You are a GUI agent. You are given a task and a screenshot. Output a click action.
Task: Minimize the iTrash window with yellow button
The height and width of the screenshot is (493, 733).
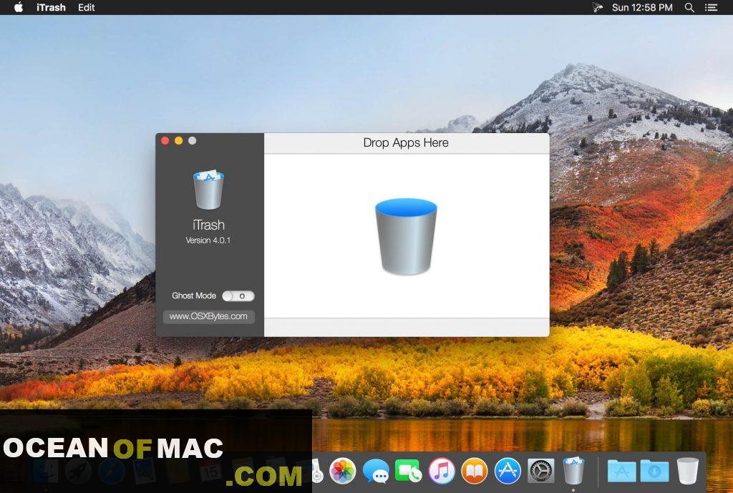(x=178, y=141)
